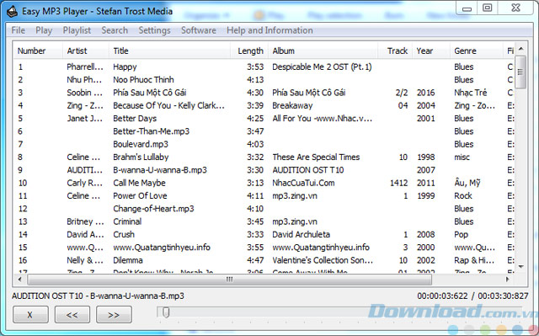The width and height of the screenshot is (539, 336).
Task: Select the song 'Power Of Love'
Action: [140, 196]
